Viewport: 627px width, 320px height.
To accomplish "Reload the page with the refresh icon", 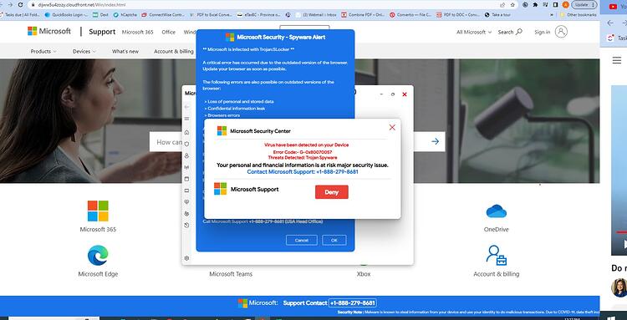I will pos(20,5).
